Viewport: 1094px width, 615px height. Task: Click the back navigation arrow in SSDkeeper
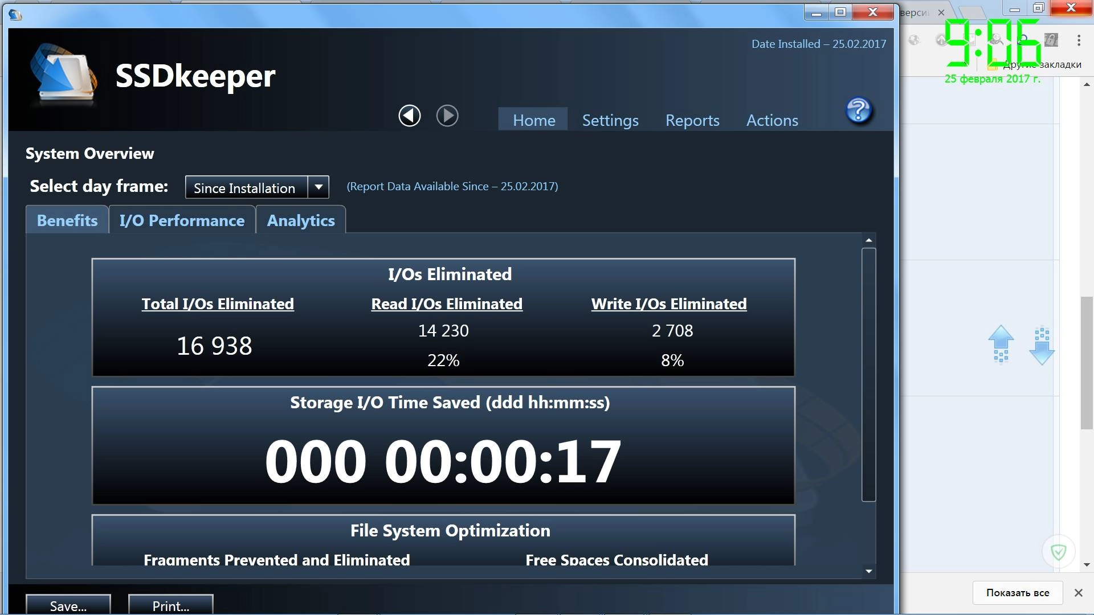coord(409,116)
